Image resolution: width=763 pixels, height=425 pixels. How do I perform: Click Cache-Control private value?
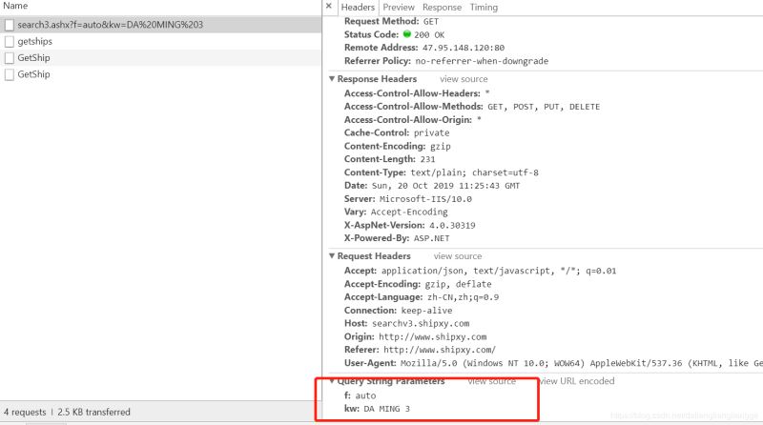(432, 132)
